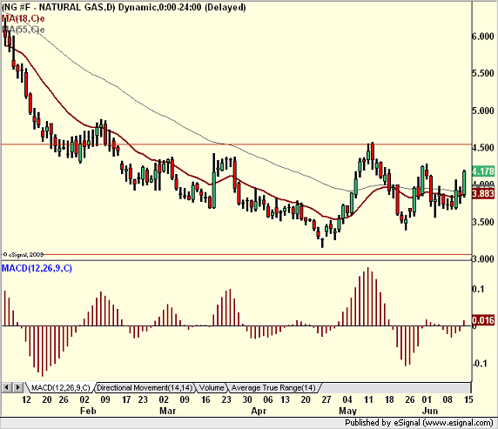
Task: Click the MACD(12,26,9,C) study title
Action: 37,268
